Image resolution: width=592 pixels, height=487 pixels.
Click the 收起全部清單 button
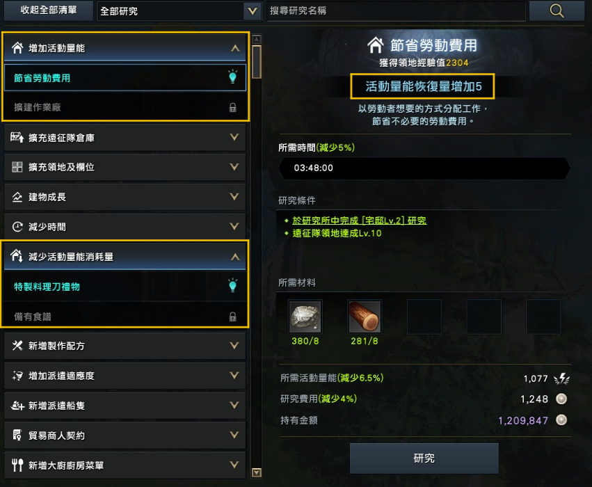pos(48,10)
